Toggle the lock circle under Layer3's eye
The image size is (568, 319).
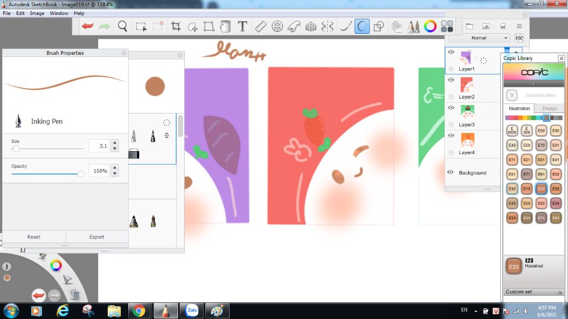[x=451, y=125]
